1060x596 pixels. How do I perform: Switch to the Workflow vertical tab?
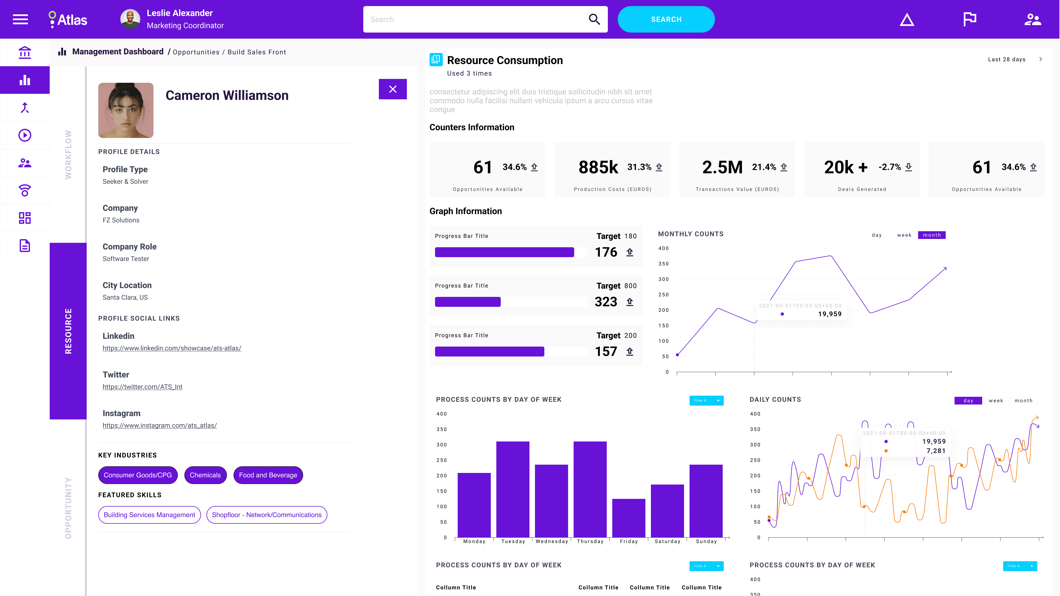(68, 155)
